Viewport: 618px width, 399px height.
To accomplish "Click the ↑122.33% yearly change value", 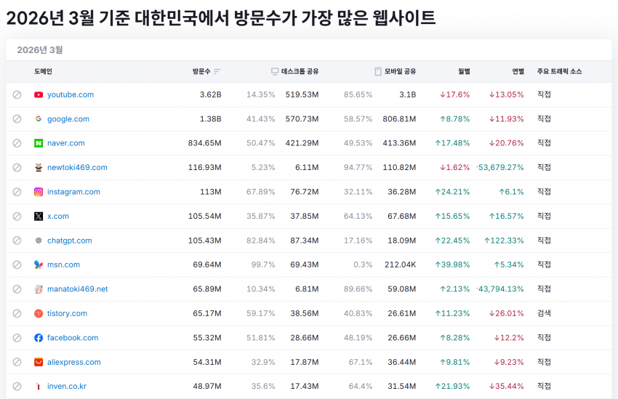I will (504, 241).
